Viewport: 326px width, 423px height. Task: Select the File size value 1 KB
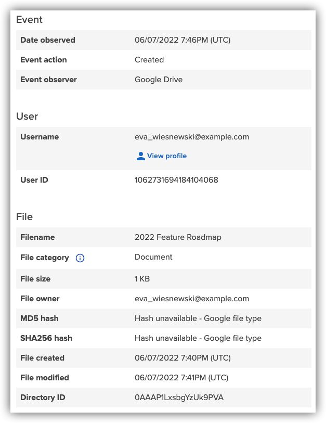click(x=141, y=278)
